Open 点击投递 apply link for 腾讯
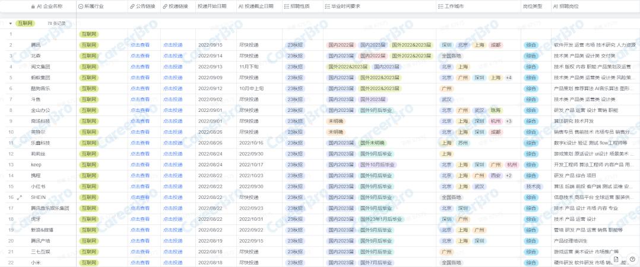This screenshot has width=640, height=267. pos(173,45)
